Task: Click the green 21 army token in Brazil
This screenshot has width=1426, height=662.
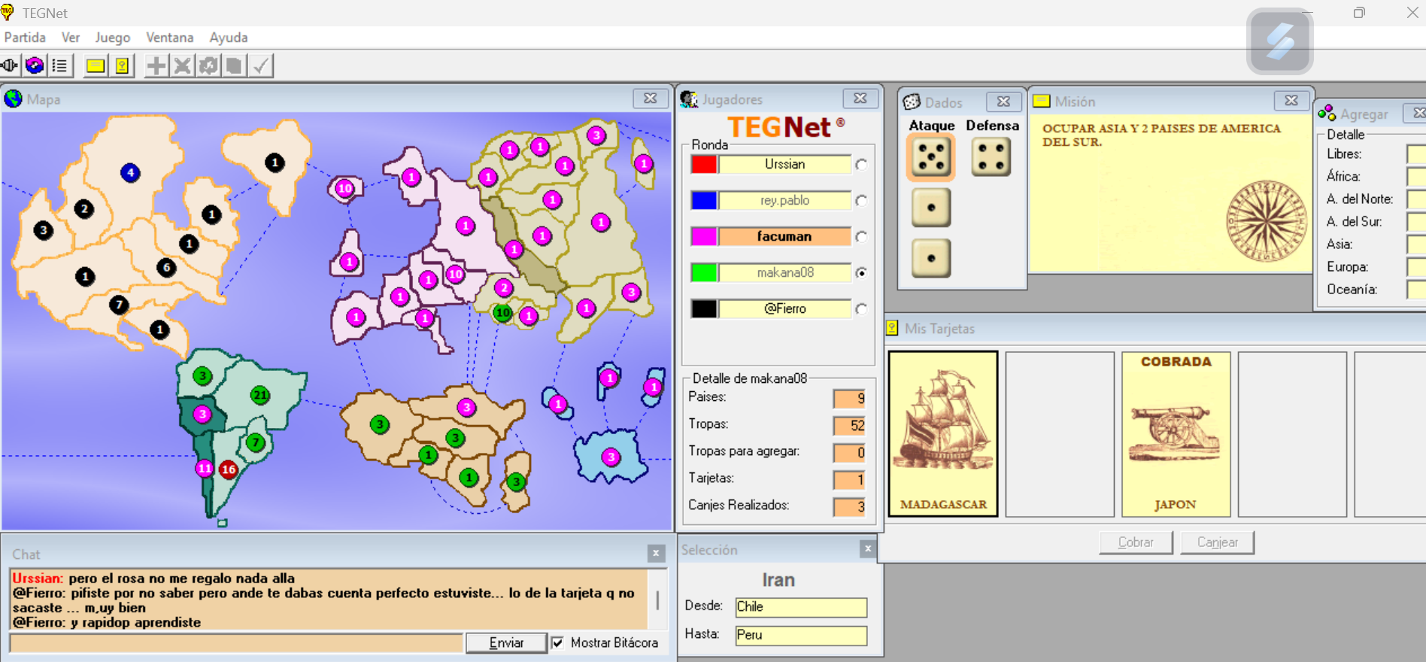Action: click(260, 395)
